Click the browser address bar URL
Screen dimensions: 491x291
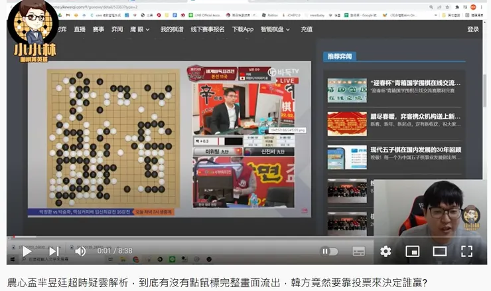[x=94, y=7]
